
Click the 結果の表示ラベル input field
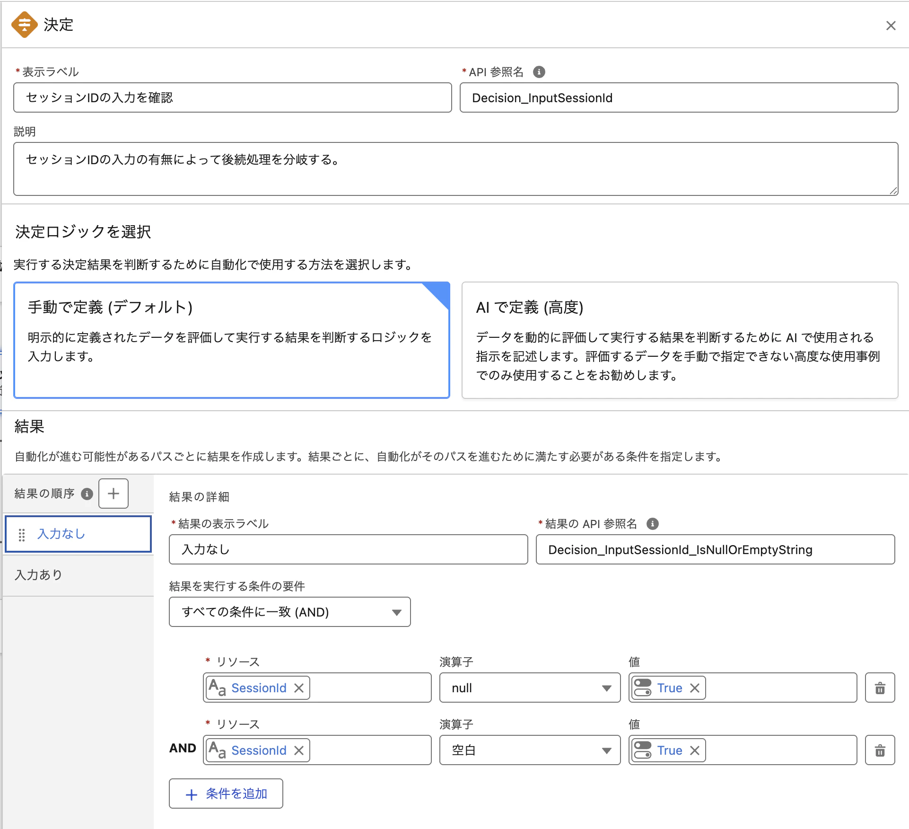[x=349, y=550]
